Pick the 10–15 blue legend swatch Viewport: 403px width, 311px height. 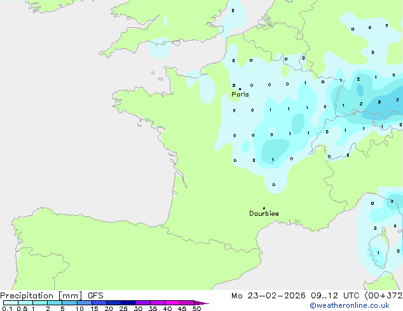point(85,303)
